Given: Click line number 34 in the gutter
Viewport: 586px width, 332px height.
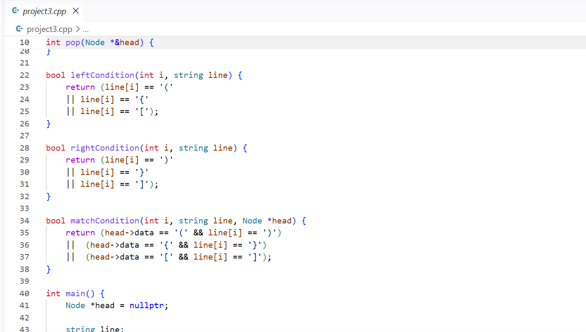Looking at the screenshot, I should pos(24,221).
